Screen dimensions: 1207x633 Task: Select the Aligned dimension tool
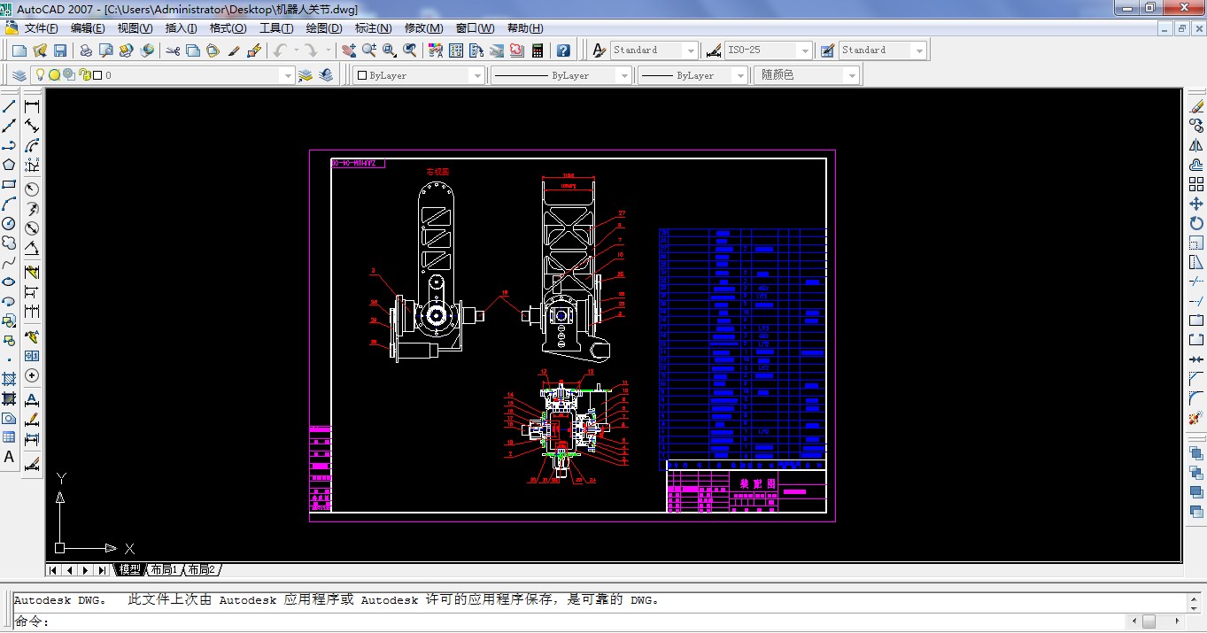tap(32, 125)
